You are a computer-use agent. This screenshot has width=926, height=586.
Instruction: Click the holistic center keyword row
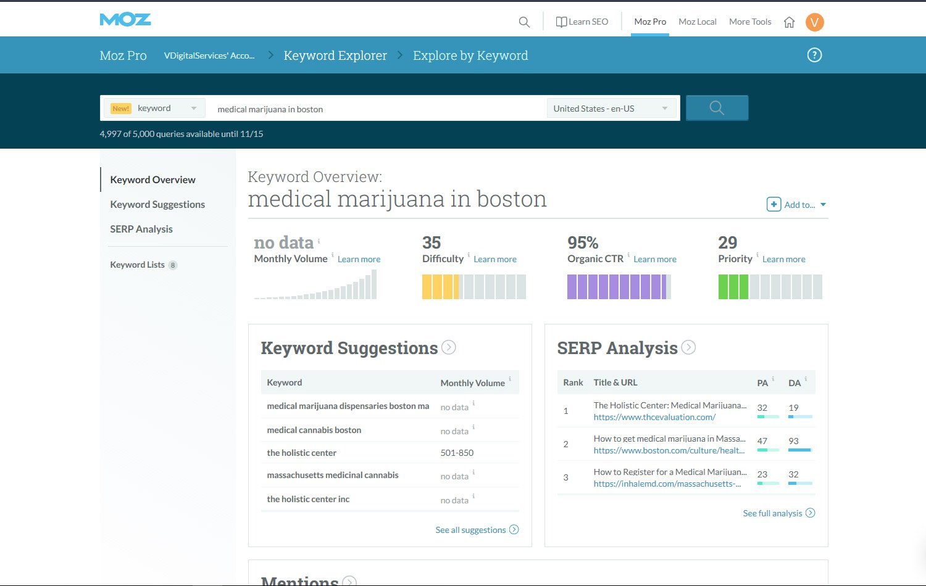coord(390,453)
